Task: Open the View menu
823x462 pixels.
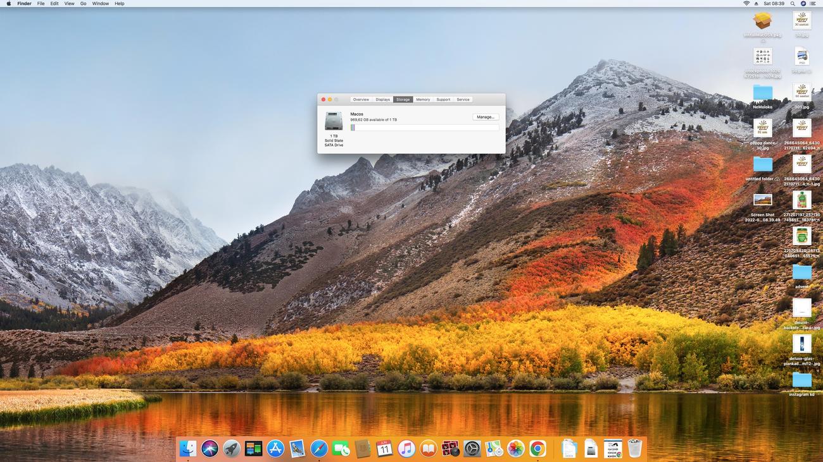Action: pos(69,3)
